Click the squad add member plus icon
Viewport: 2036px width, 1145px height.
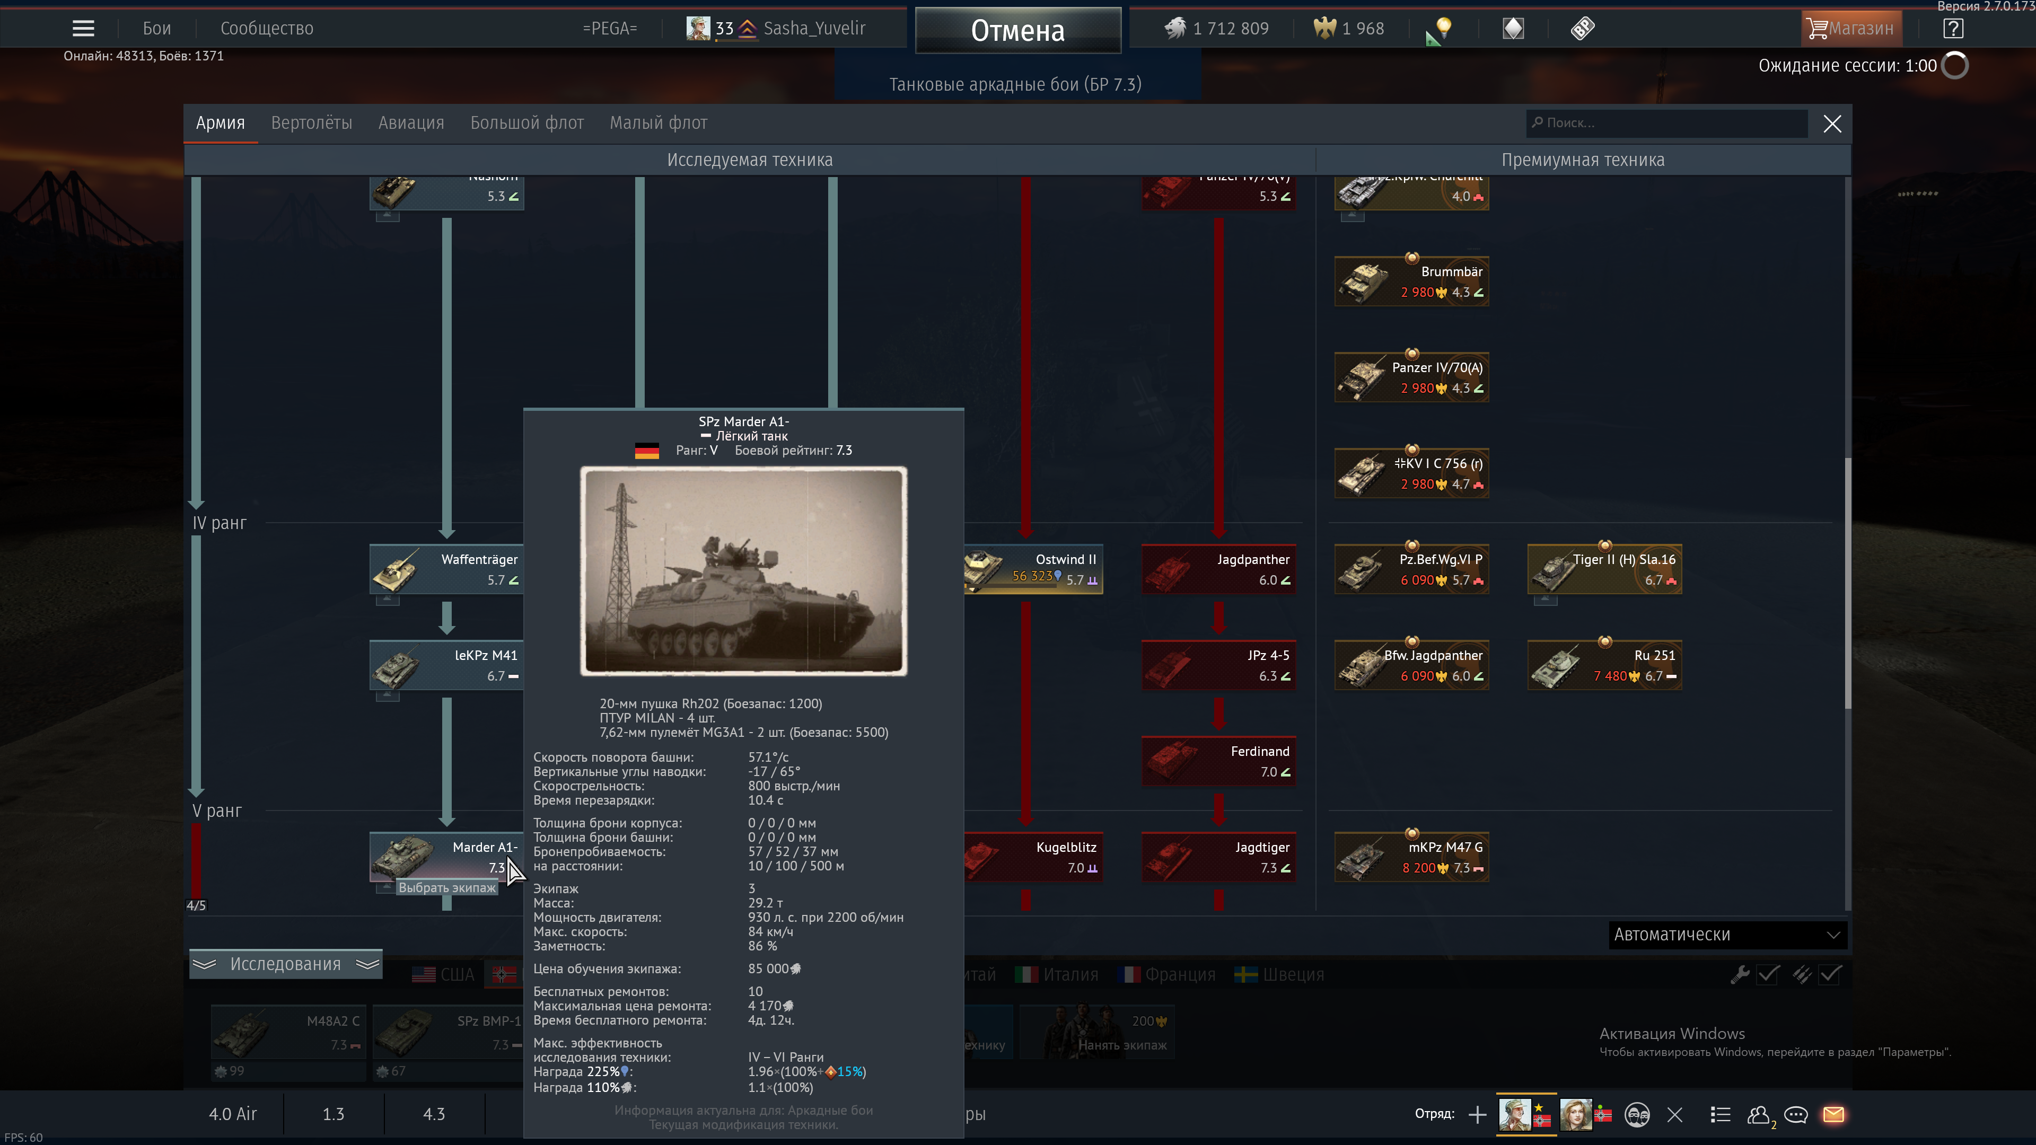[x=1477, y=1115]
